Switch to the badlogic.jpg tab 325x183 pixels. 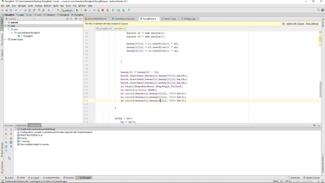[x=189, y=19]
